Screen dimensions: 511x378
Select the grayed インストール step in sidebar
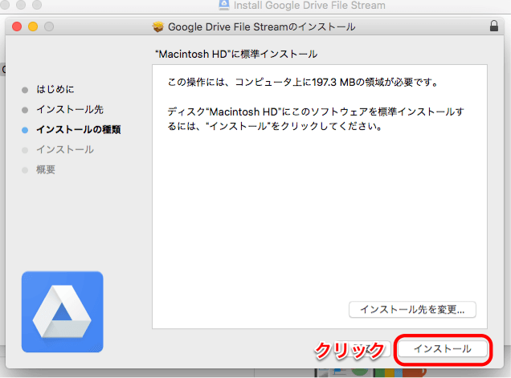pos(64,149)
